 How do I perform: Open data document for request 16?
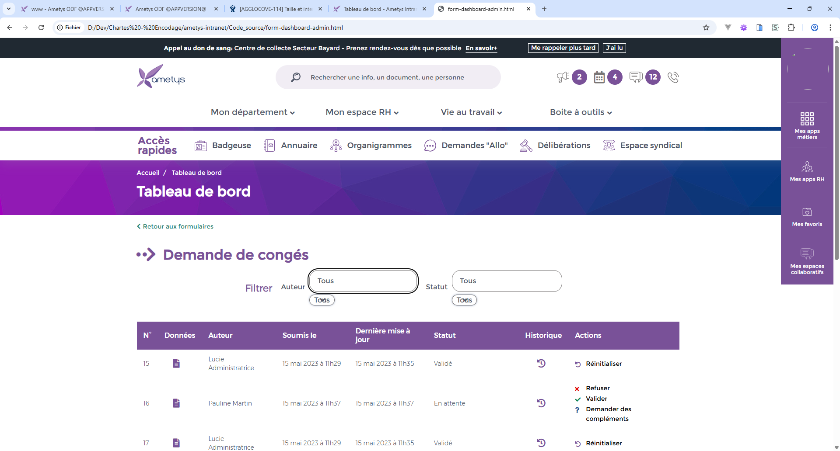click(x=176, y=403)
